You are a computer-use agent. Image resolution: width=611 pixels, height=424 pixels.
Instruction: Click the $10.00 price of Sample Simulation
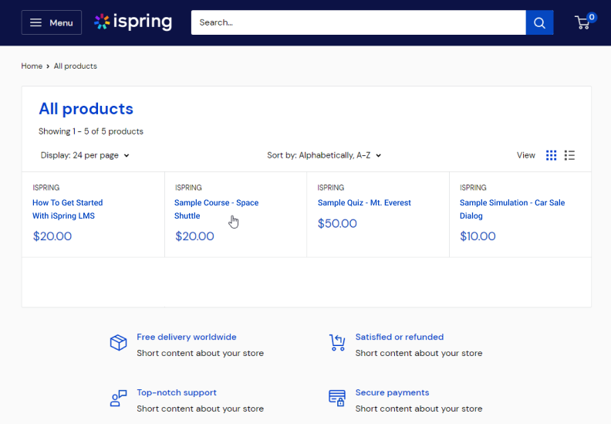(478, 236)
